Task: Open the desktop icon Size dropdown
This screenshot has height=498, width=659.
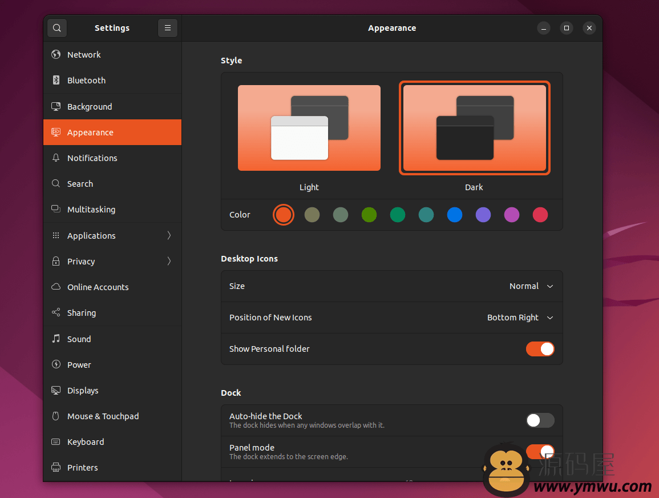Action: coord(531,286)
